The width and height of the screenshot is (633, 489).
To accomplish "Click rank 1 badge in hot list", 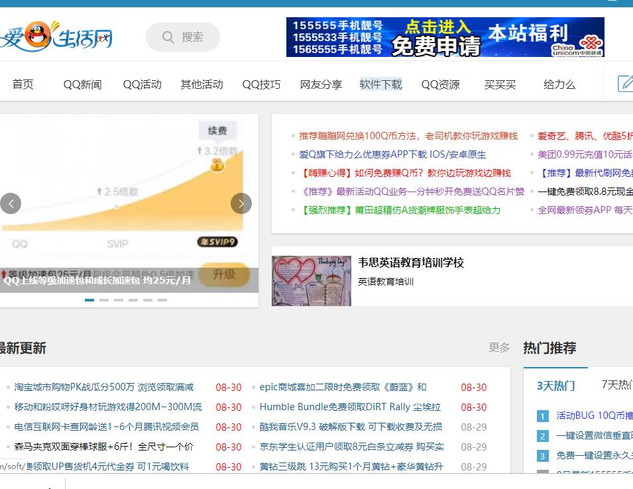I will click(x=543, y=416).
